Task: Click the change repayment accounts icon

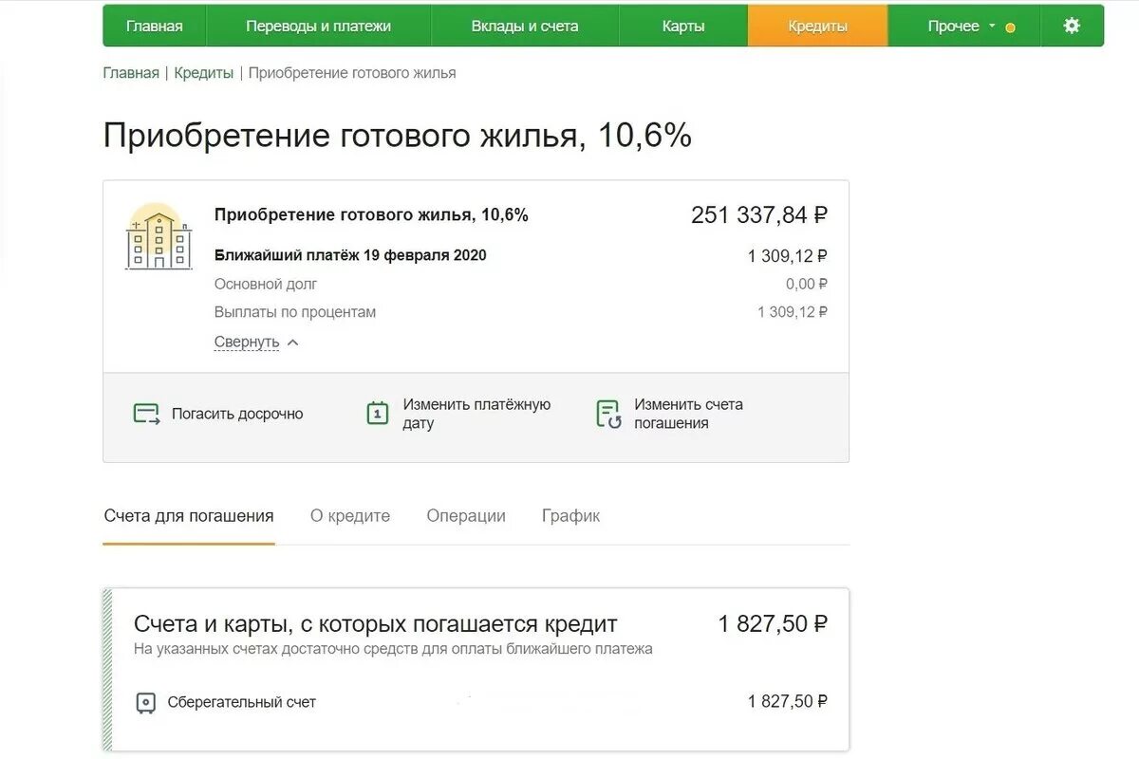Action: pos(608,414)
